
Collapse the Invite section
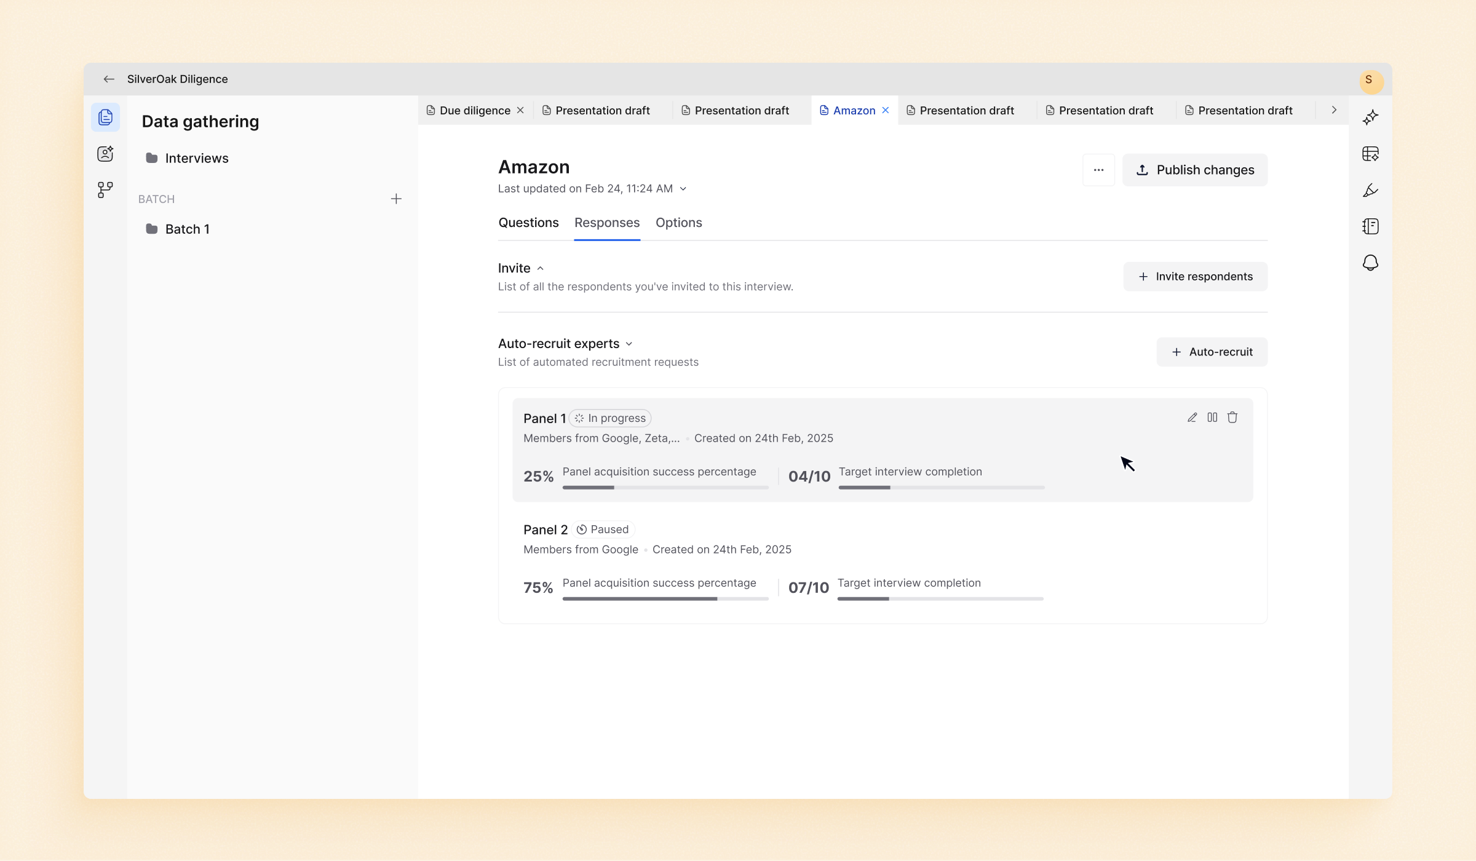(x=540, y=268)
